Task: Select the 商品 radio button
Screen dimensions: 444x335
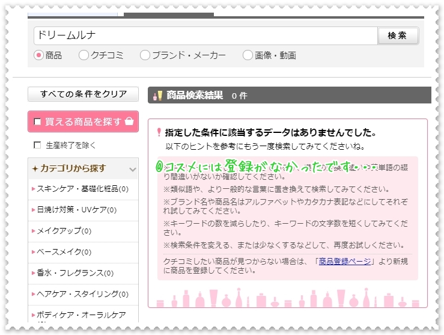Action: click(38, 55)
